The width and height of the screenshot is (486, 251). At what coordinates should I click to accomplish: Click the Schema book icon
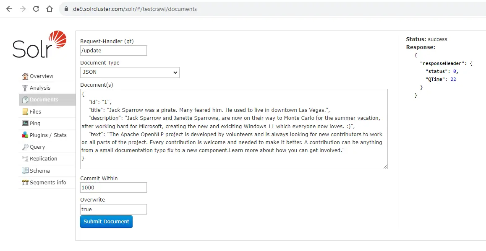(25, 171)
